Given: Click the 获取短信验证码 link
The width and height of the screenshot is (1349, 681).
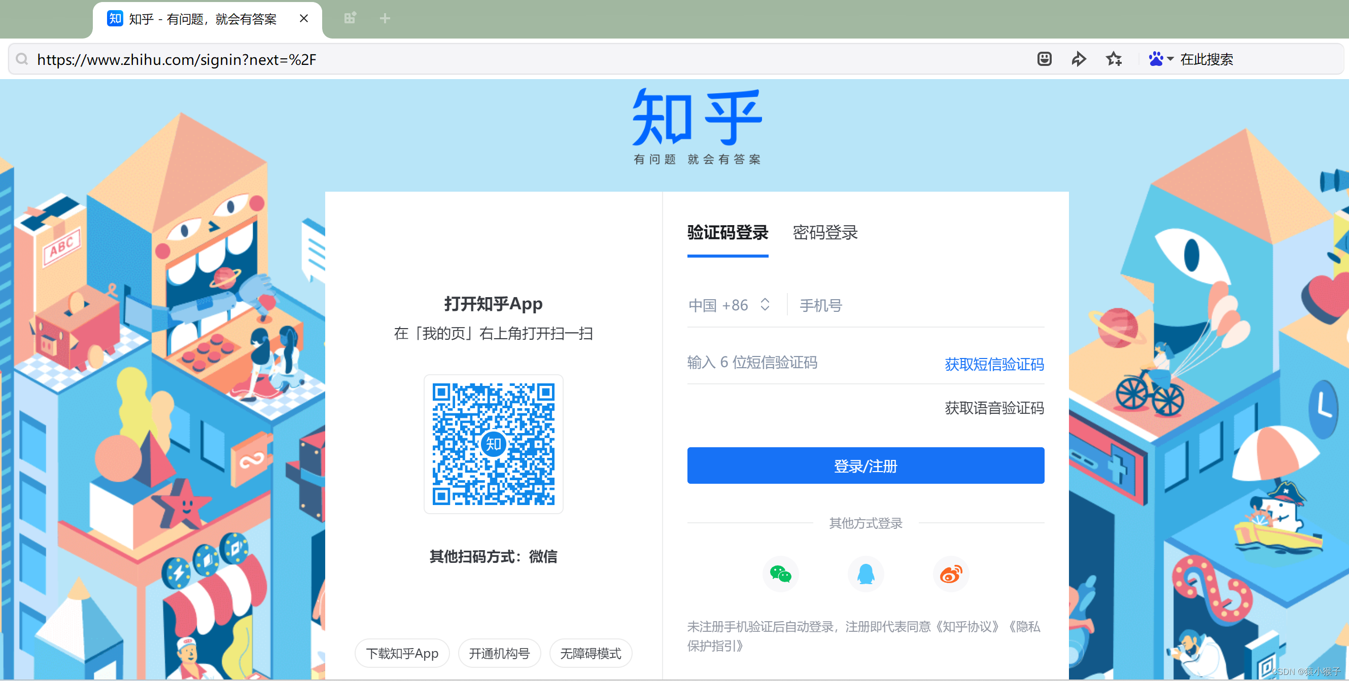Looking at the screenshot, I should point(994,364).
